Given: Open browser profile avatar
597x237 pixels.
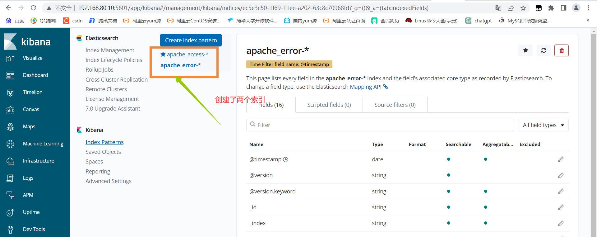Looking at the screenshot, I should click(576, 8).
